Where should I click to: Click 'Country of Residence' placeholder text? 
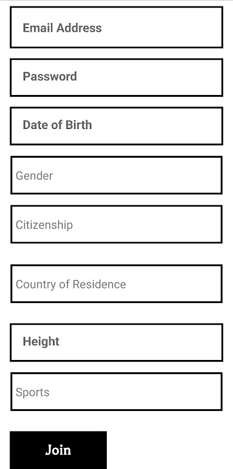[x=70, y=284]
